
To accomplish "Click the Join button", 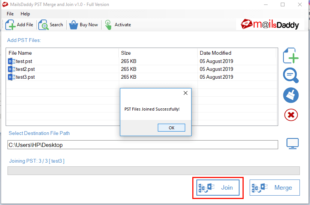I will [218, 187].
